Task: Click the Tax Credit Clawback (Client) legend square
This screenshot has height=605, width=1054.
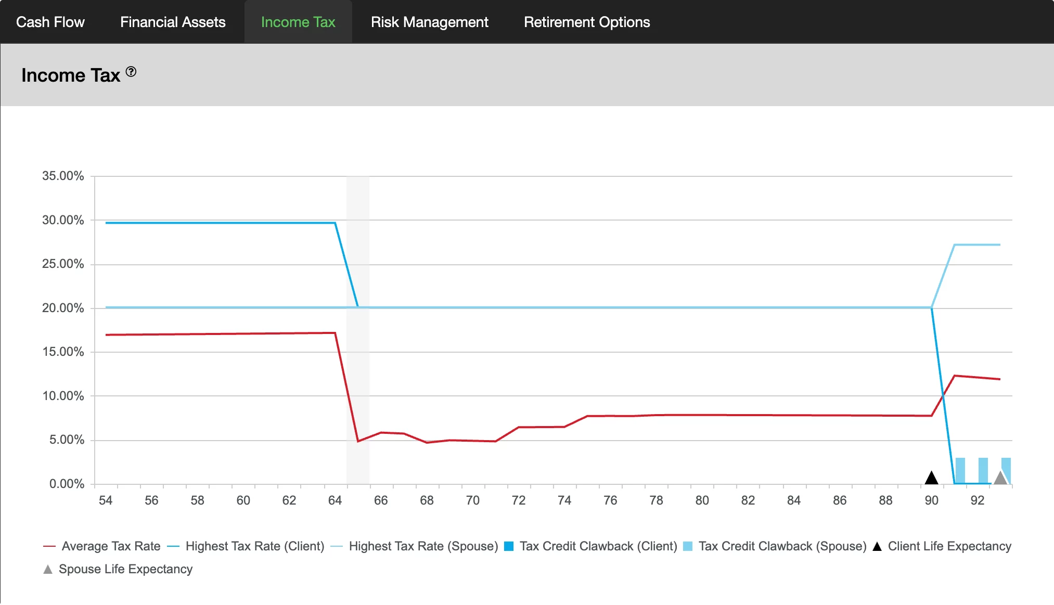Action: tap(509, 546)
